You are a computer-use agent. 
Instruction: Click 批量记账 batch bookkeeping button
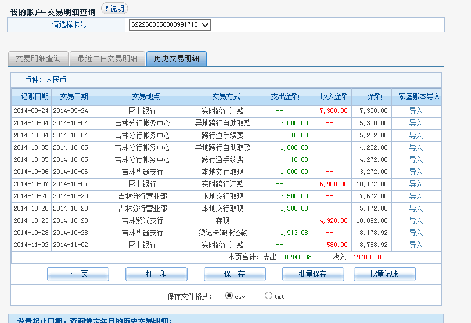(384, 274)
